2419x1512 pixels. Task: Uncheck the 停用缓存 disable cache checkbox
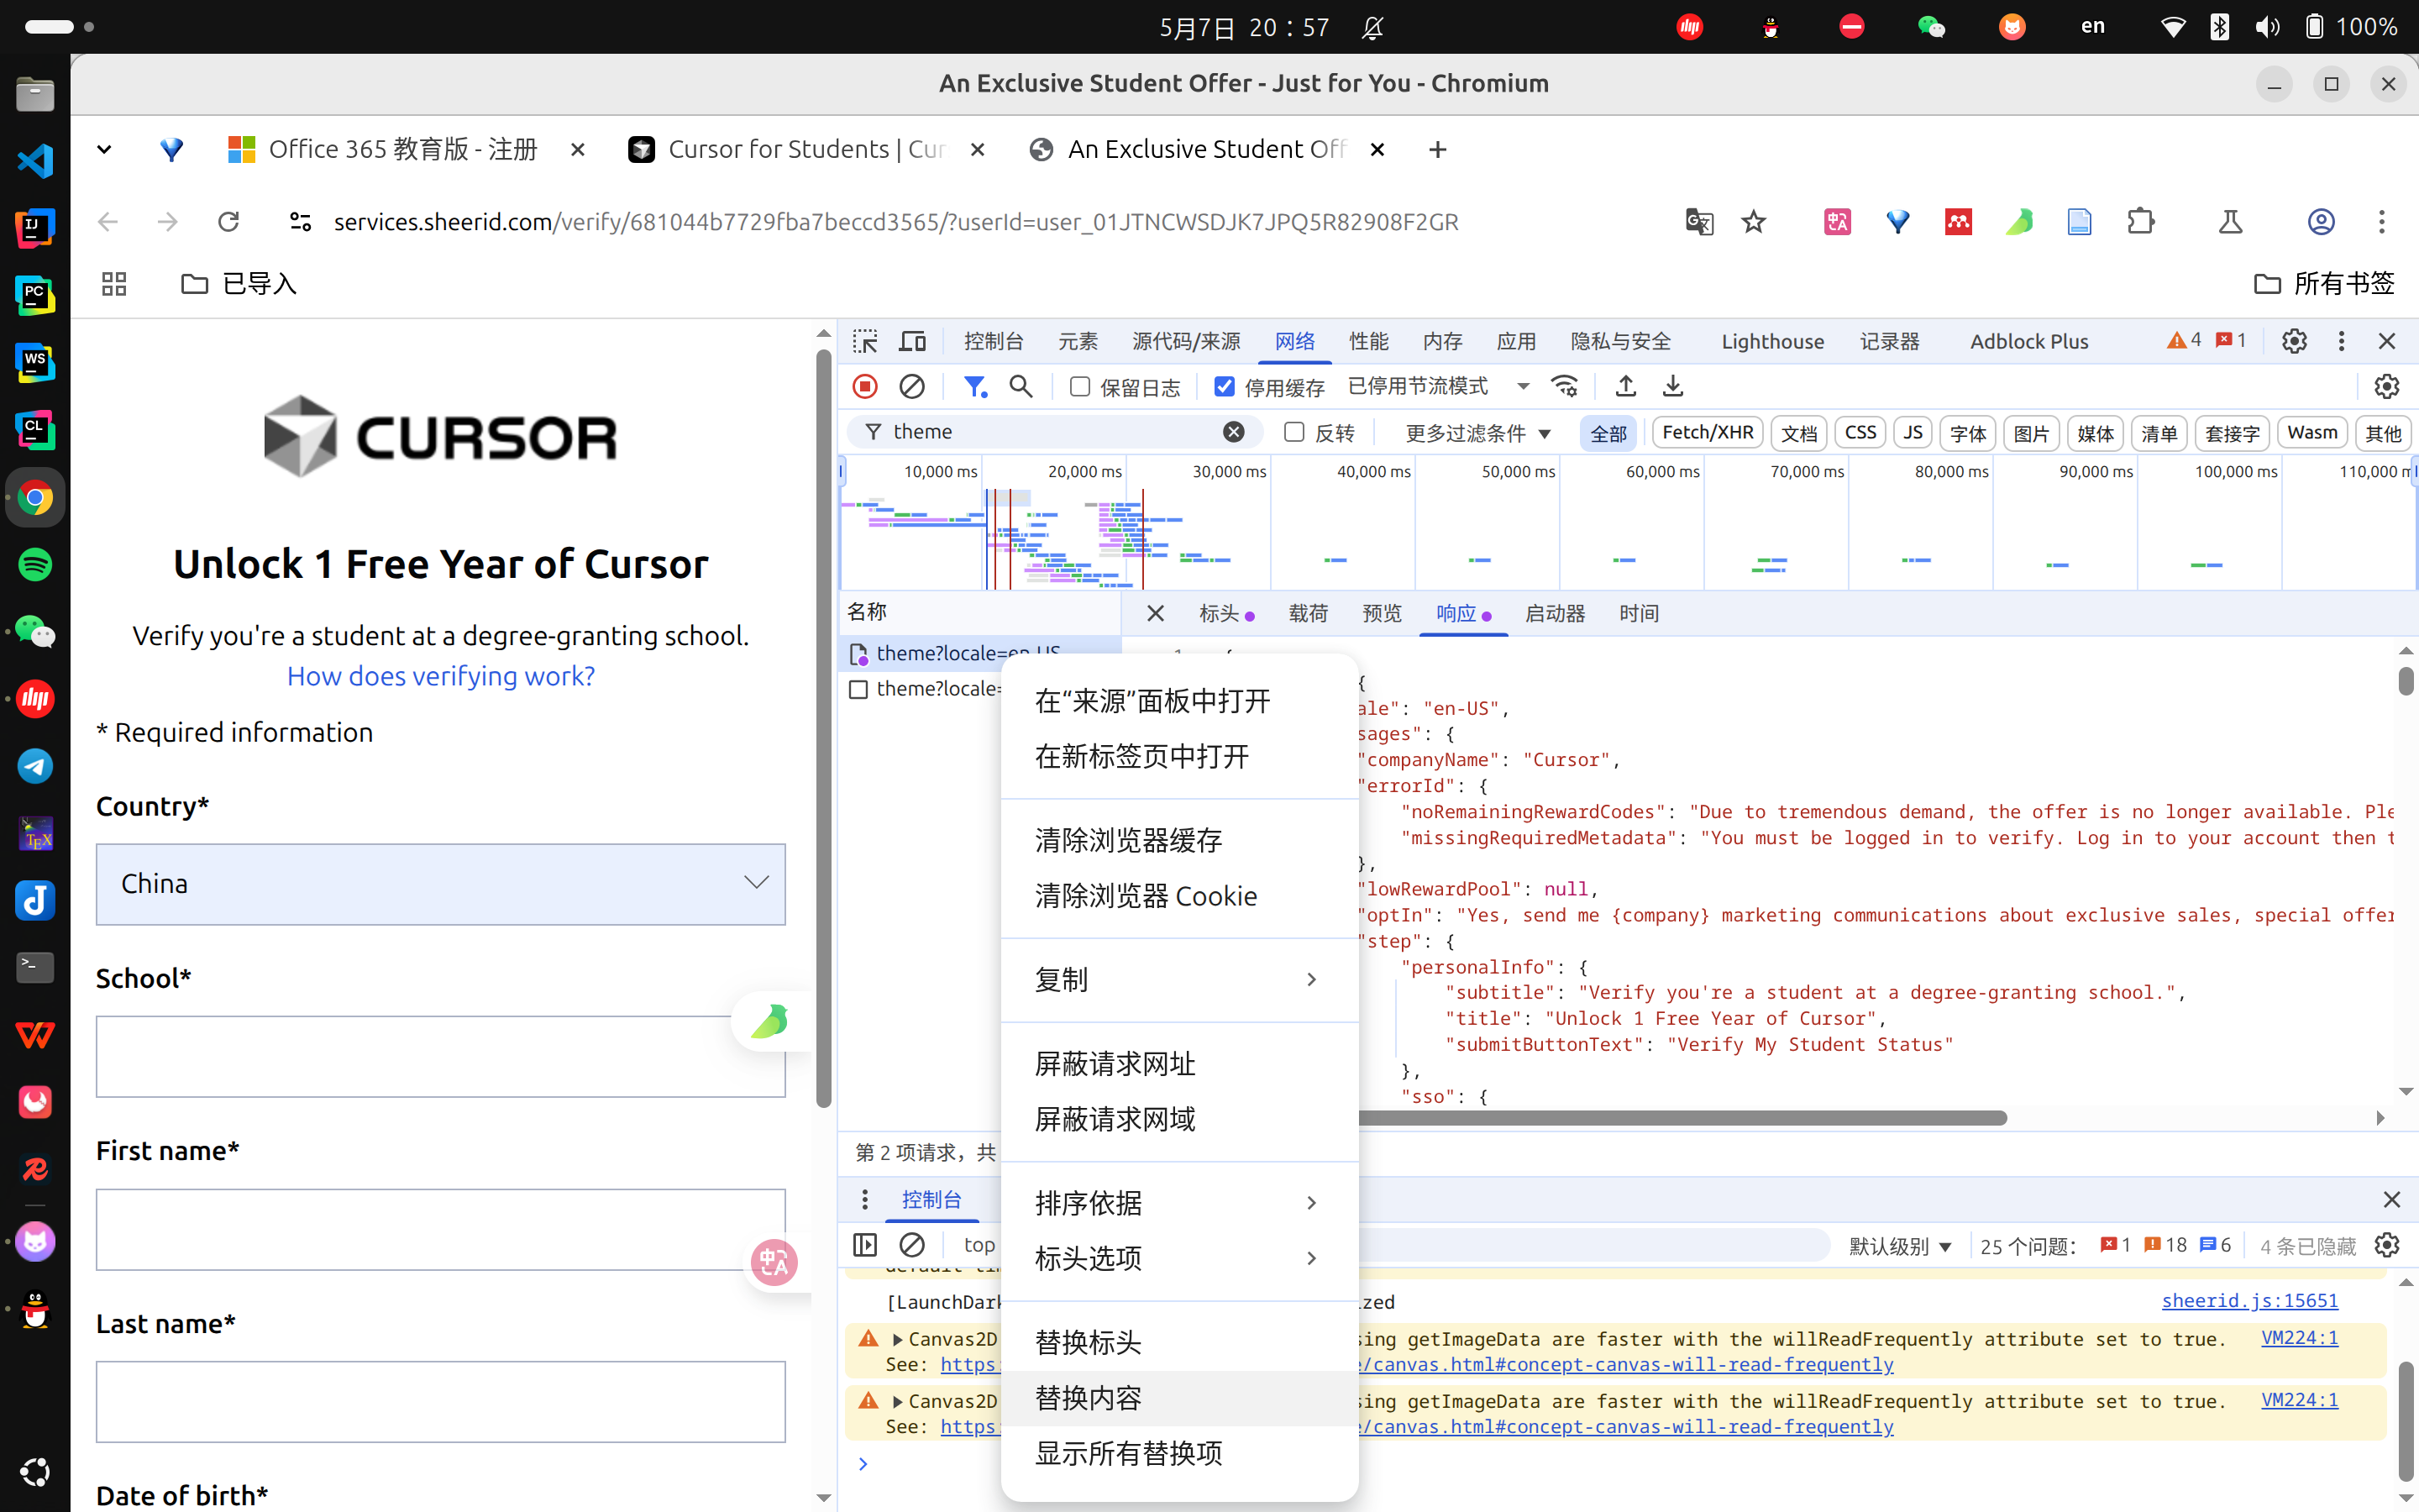tap(1224, 386)
